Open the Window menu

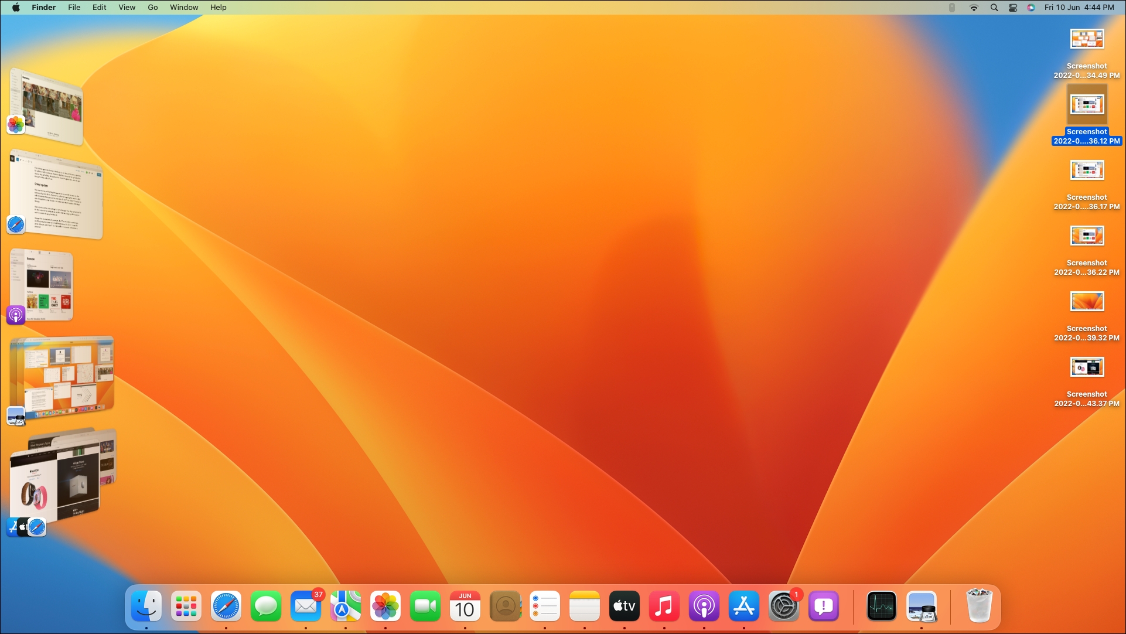(x=184, y=8)
